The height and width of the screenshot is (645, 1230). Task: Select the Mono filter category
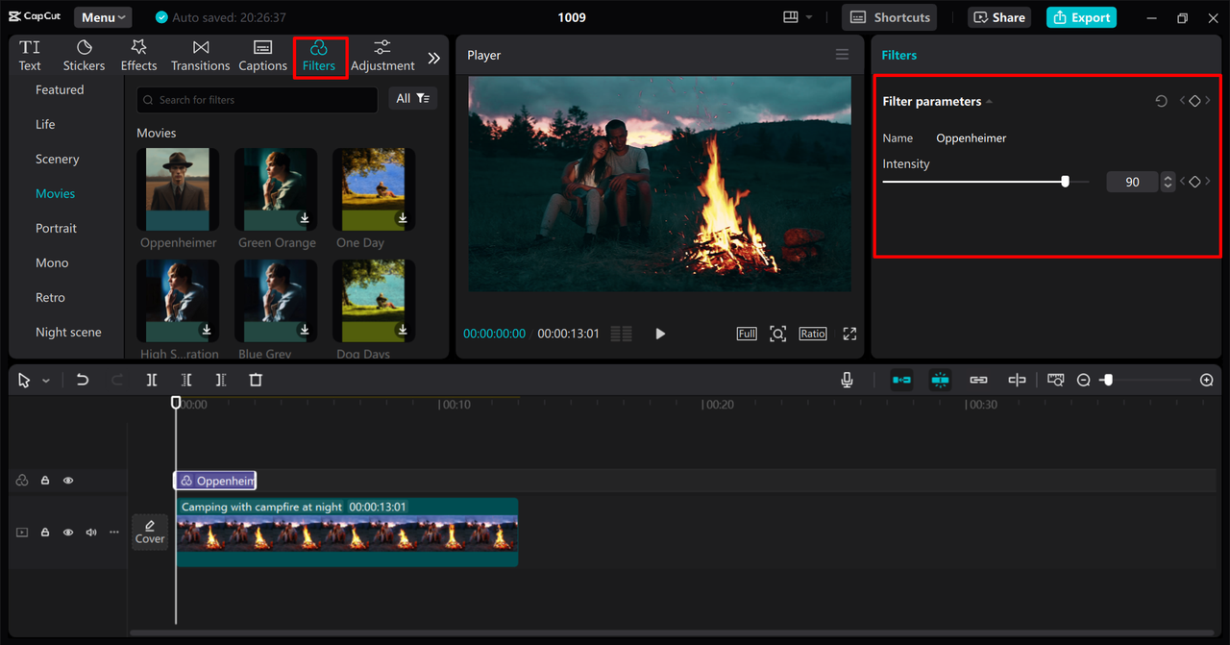52,262
